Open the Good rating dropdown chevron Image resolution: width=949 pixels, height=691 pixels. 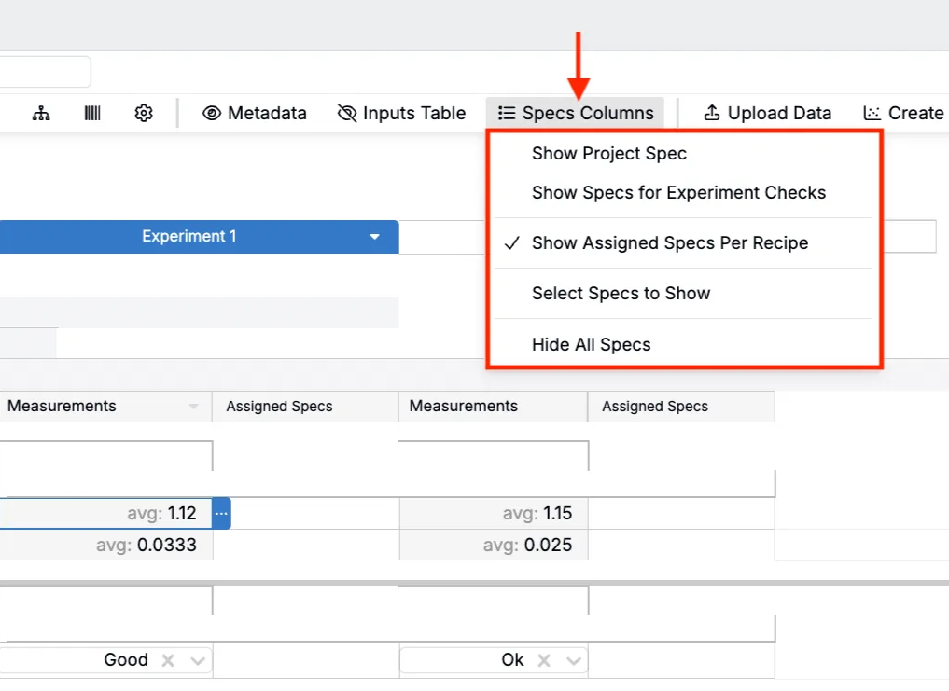(x=198, y=660)
